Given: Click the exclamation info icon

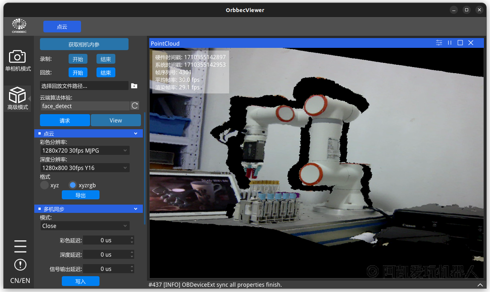Looking at the screenshot, I should (20, 264).
